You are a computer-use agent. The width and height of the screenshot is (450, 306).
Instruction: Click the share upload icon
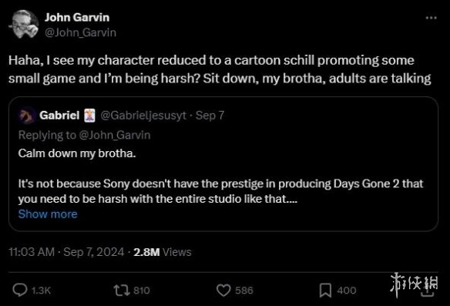428,291
